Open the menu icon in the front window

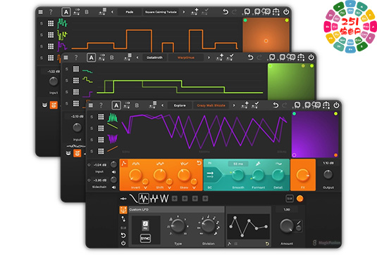[91, 105]
